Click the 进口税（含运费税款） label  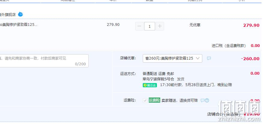(x=229, y=46)
